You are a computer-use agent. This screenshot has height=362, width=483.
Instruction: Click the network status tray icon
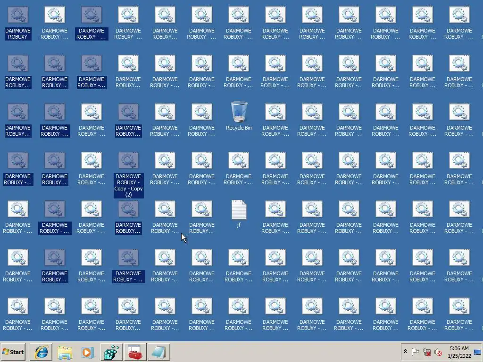coord(426,352)
